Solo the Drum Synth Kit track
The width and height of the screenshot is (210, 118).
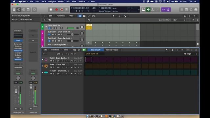click(55, 28)
